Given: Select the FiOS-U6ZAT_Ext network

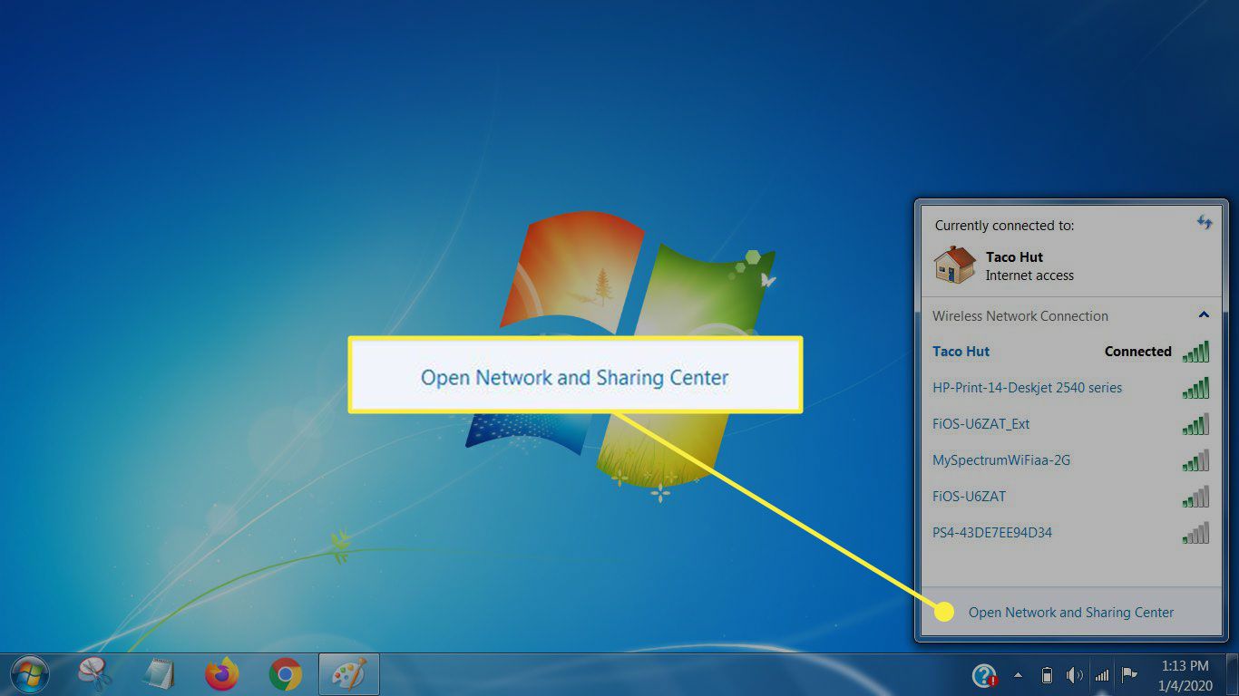Looking at the screenshot, I should pyautogui.click(x=1071, y=424).
